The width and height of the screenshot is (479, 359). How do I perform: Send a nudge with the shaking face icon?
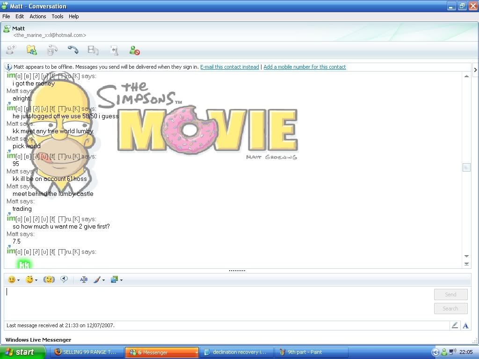49,280
